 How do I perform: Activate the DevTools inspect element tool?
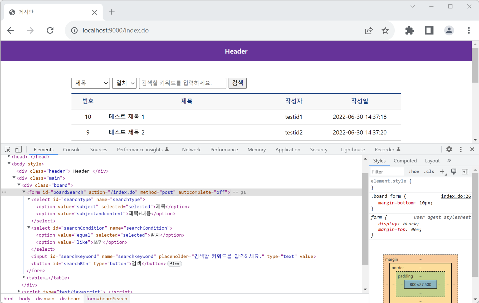tap(7, 150)
